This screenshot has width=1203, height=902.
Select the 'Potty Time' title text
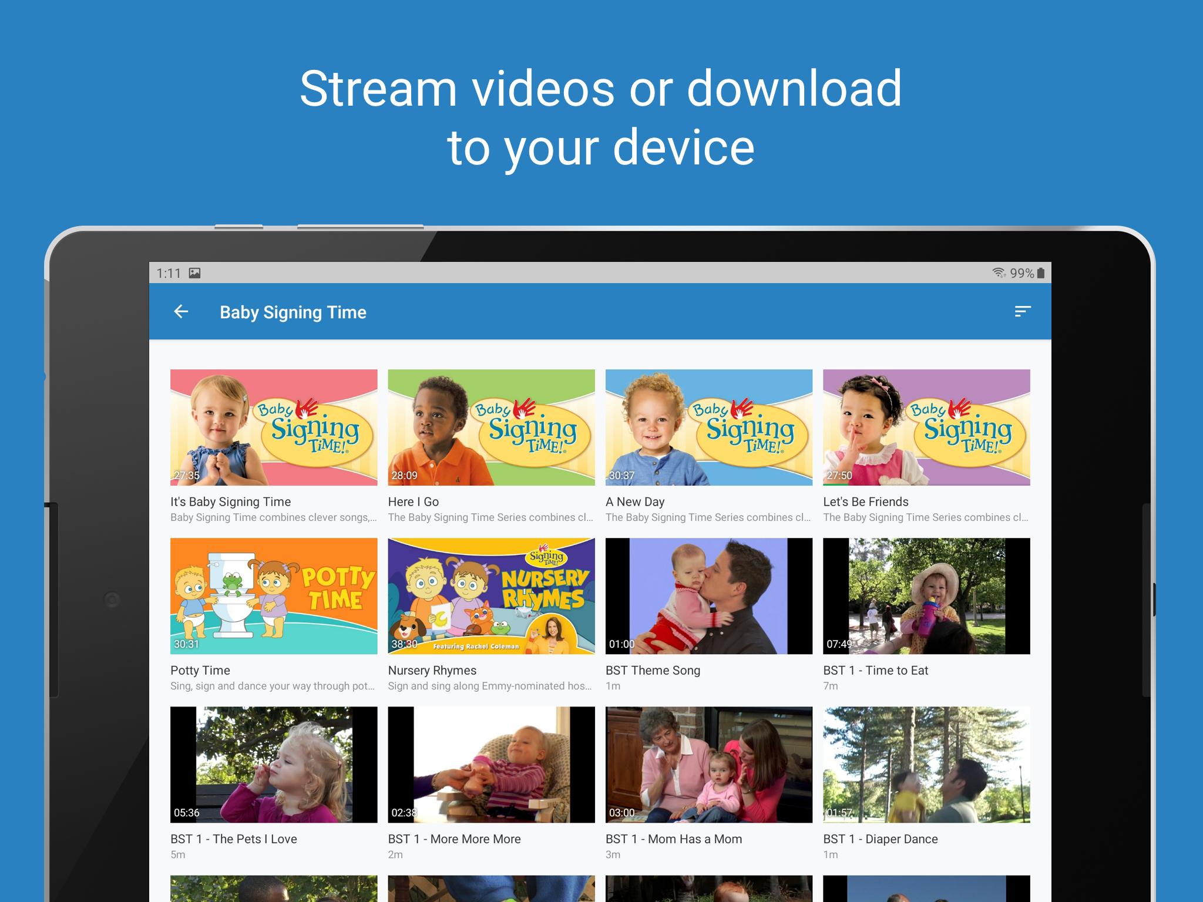click(200, 670)
